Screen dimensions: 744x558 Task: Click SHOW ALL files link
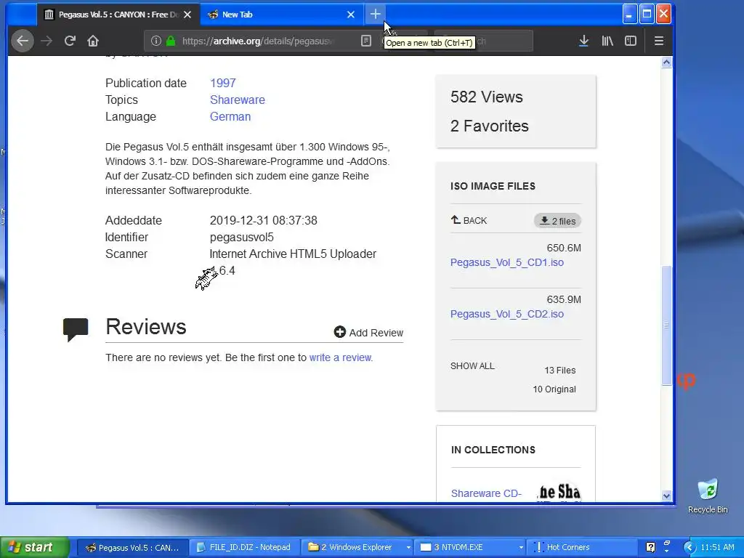pyautogui.click(x=472, y=366)
